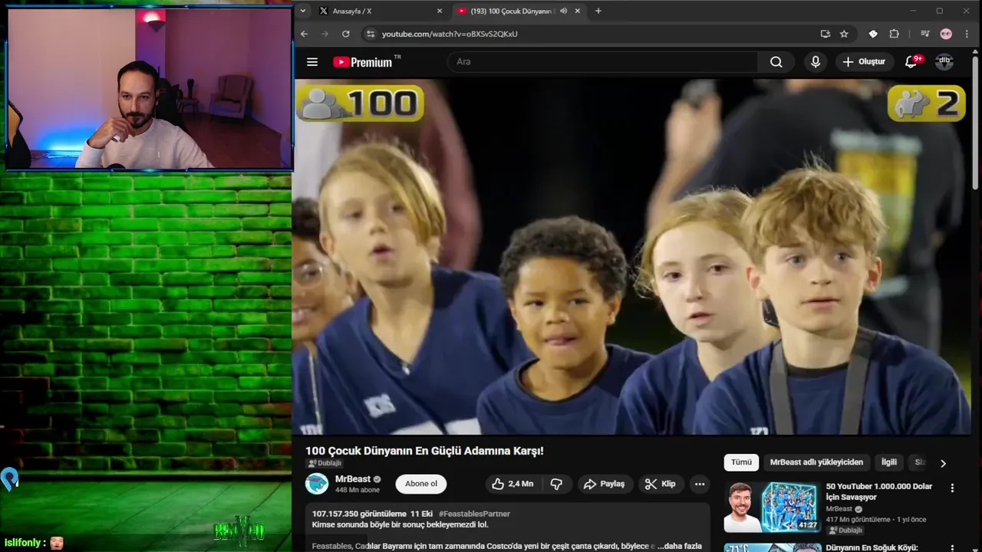The width and height of the screenshot is (982, 552).
Task: Select the 'İlgili' filter chip
Action: point(889,462)
